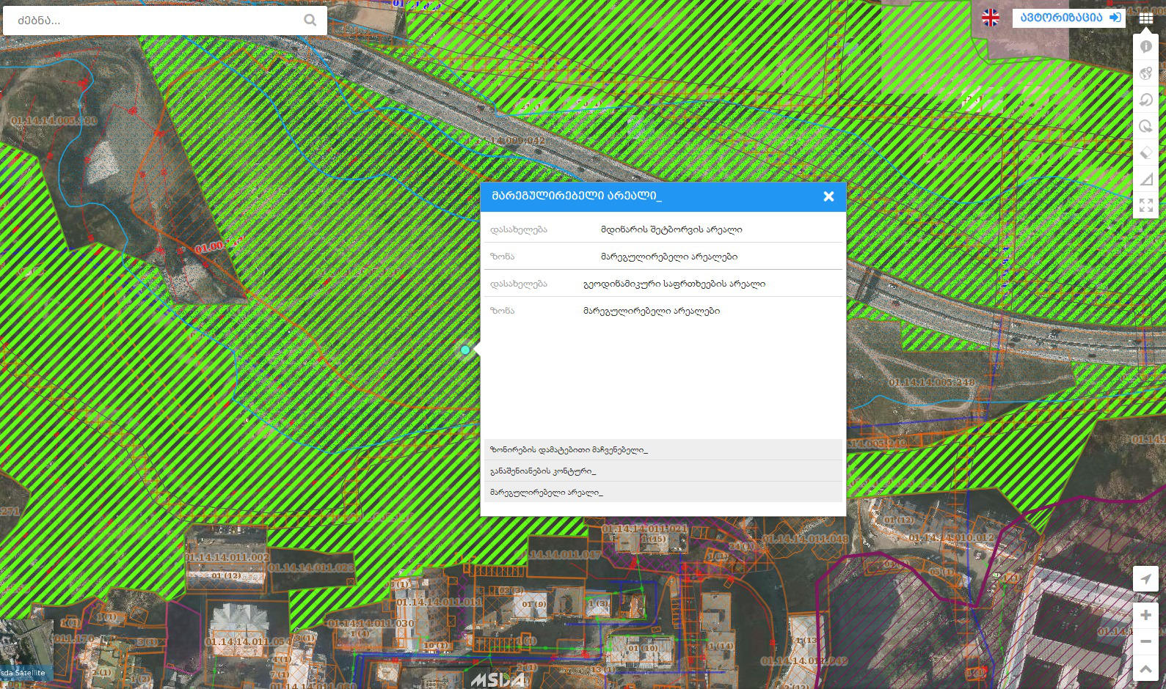Select the eraser clear tool
This screenshot has height=689, width=1166.
pos(1145,152)
